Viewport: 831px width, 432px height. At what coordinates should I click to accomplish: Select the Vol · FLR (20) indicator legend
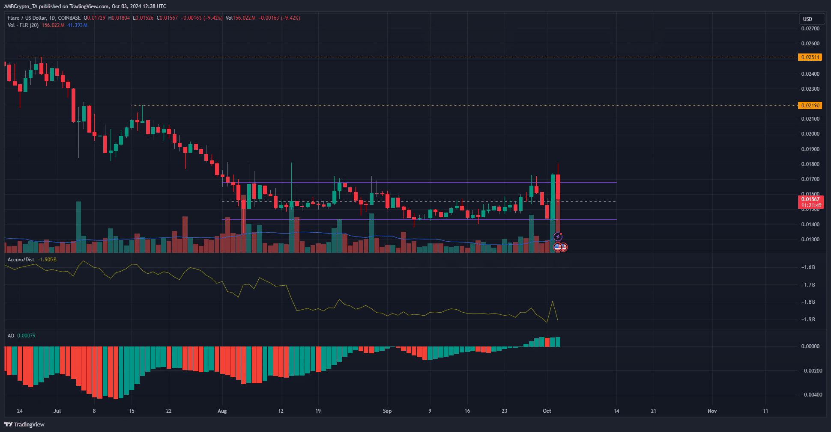pos(23,25)
